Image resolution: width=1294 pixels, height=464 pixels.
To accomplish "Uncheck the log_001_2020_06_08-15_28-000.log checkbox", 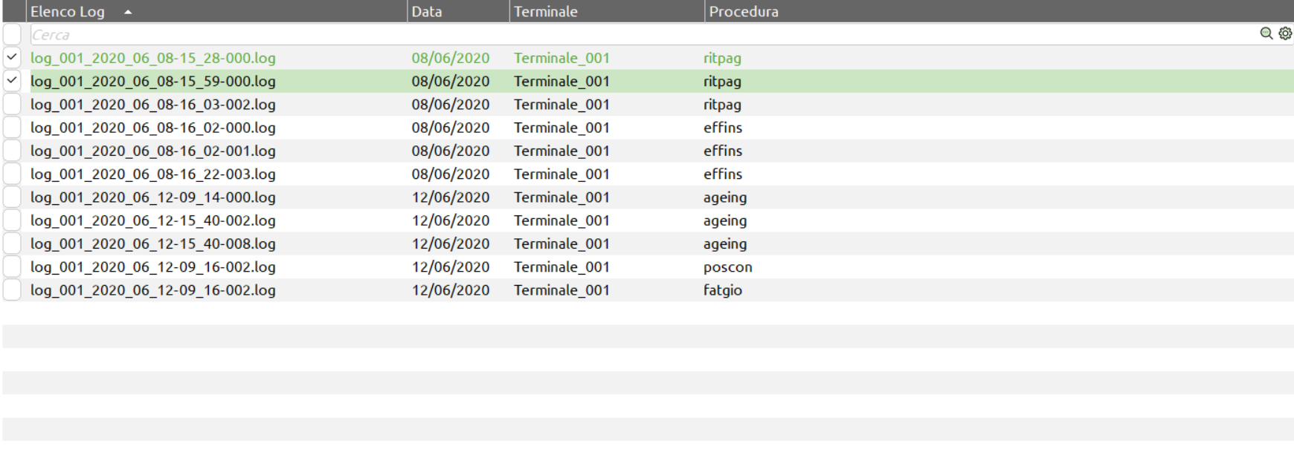I will (x=12, y=57).
